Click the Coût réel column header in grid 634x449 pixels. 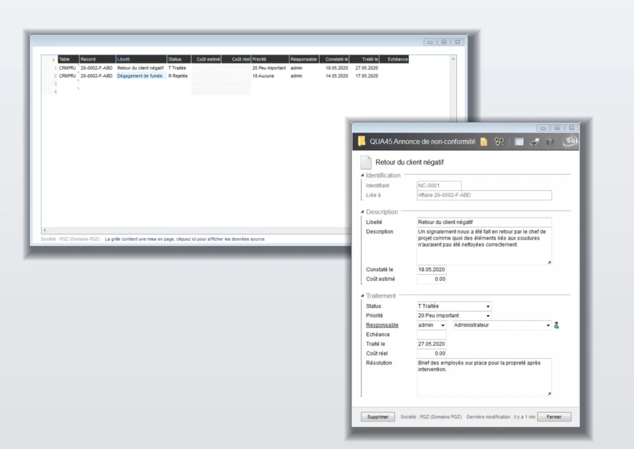coord(236,59)
